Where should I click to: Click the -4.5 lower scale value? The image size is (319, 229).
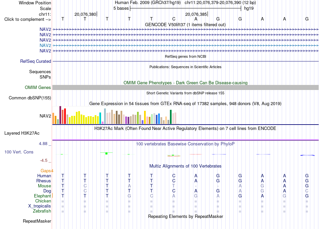click(x=44, y=161)
